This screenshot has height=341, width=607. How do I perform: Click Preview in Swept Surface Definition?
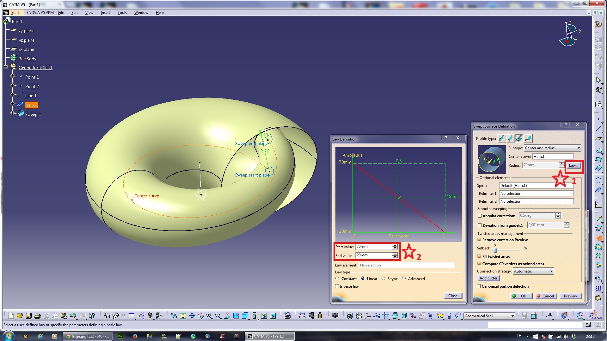tap(570, 296)
